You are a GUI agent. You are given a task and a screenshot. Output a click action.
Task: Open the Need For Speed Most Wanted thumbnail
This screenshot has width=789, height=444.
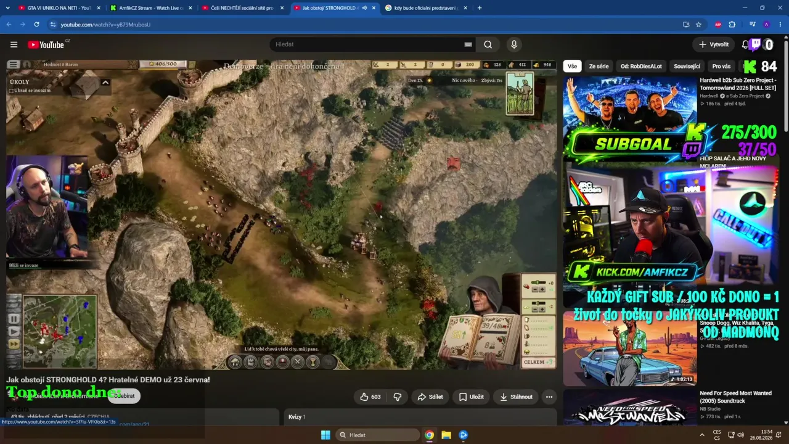click(629, 407)
